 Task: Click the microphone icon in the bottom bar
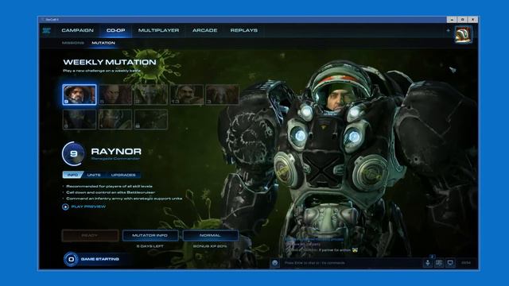point(428,263)
